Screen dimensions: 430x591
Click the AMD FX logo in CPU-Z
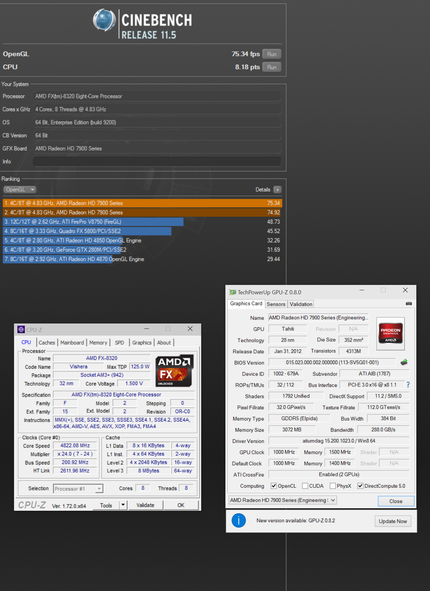click(x=174, y=370)
